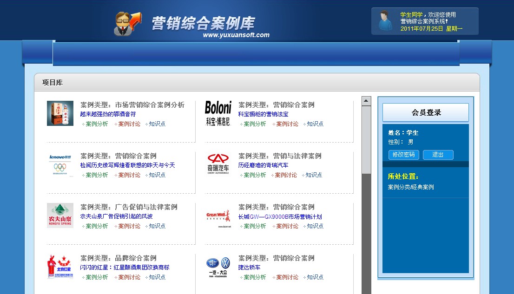
Task: Click the Beijing Red Star logo
Action: pyautogui.click(x=59, y=268)
